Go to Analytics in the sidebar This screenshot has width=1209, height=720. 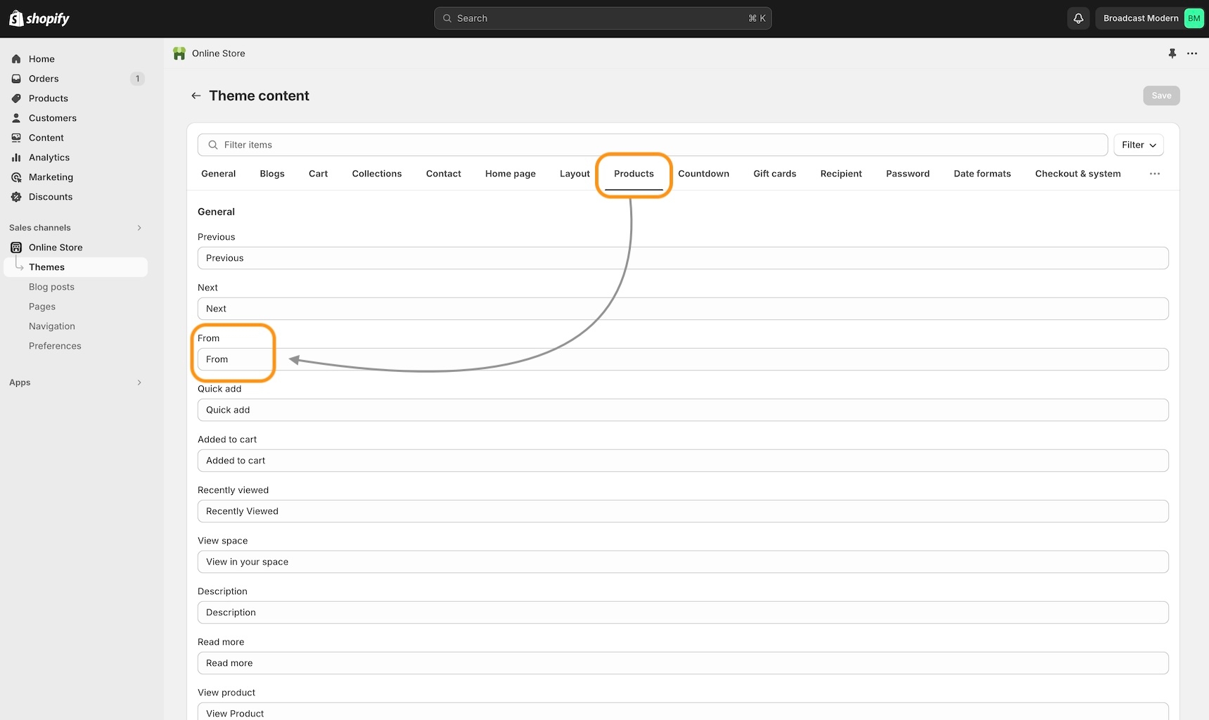coord(49,157)
